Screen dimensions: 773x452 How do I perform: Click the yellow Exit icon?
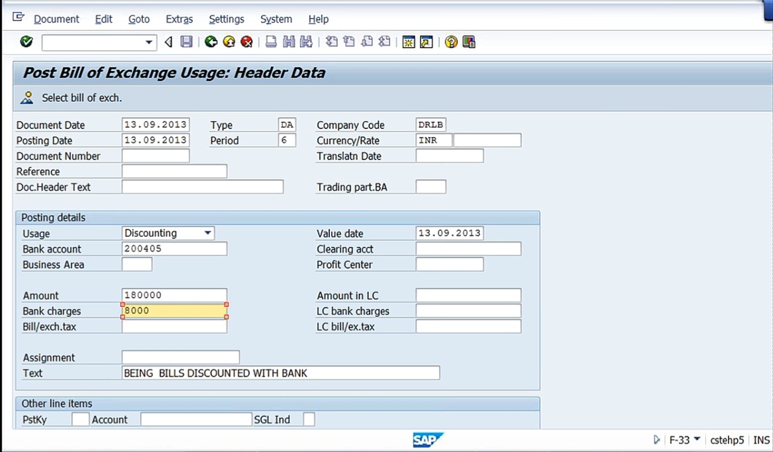tap(229, 42)
